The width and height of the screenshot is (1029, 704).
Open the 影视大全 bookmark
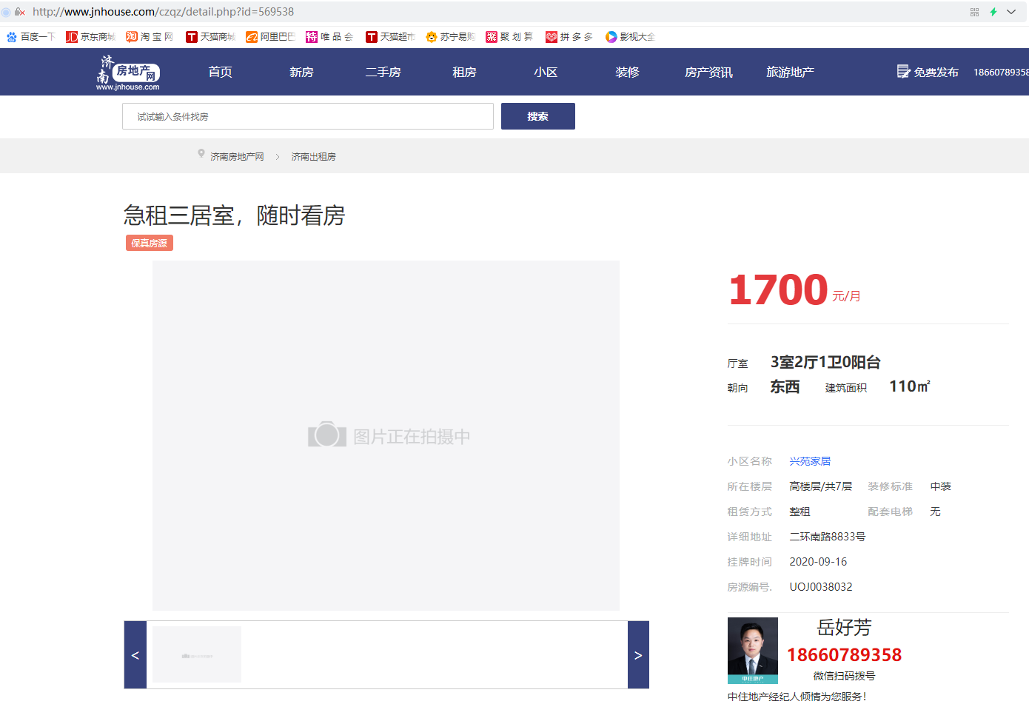pos(630,37)
